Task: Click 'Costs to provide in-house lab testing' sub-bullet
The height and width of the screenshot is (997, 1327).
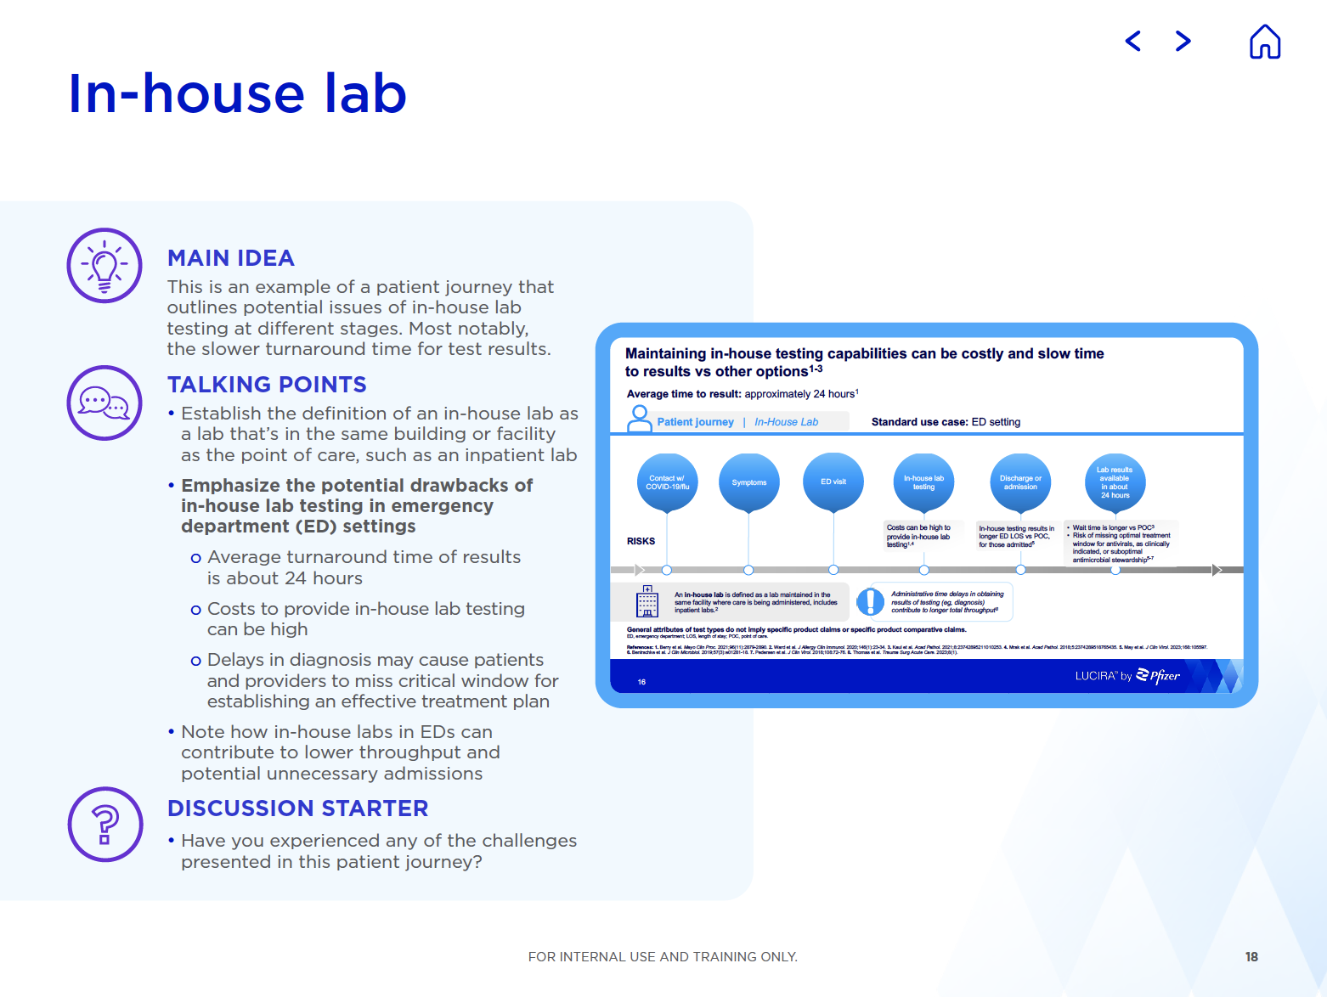Action: coord(358,619)
